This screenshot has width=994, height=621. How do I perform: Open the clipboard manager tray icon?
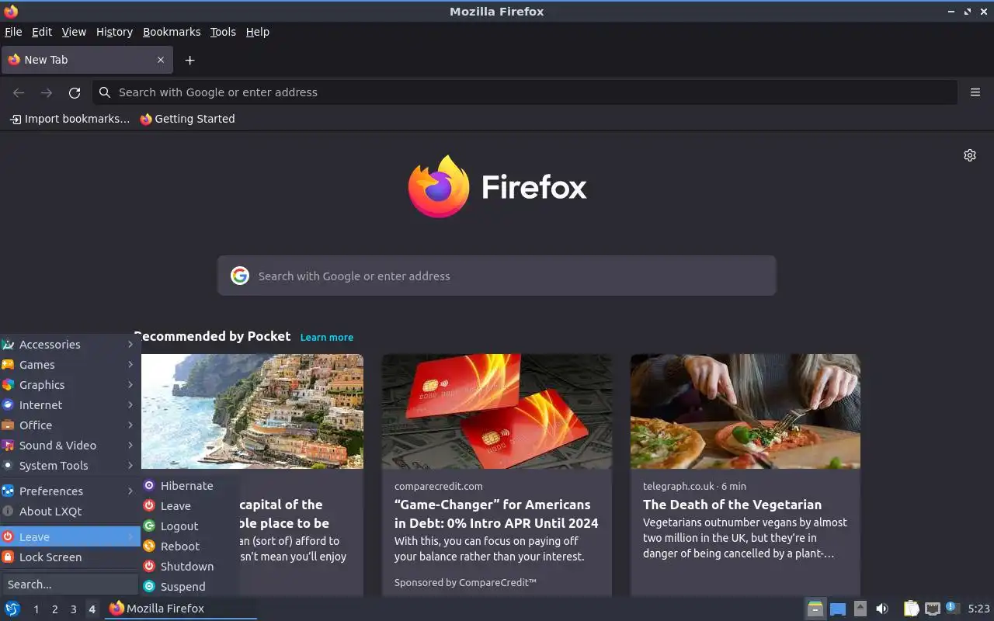click(911, 609)
